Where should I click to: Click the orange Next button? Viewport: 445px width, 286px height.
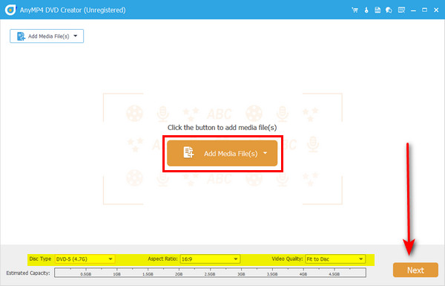point(415,270)
